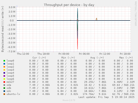Viewport: 138px width, 103px height.
Task: Click the 'Thu 18:00' x-axis label
Action: 43,54
